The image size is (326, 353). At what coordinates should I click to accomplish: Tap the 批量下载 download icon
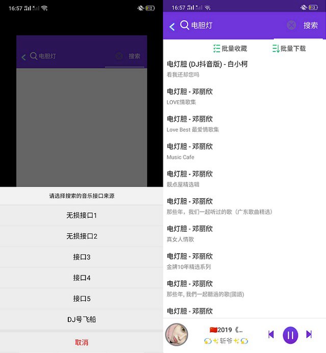coord(276,48)
